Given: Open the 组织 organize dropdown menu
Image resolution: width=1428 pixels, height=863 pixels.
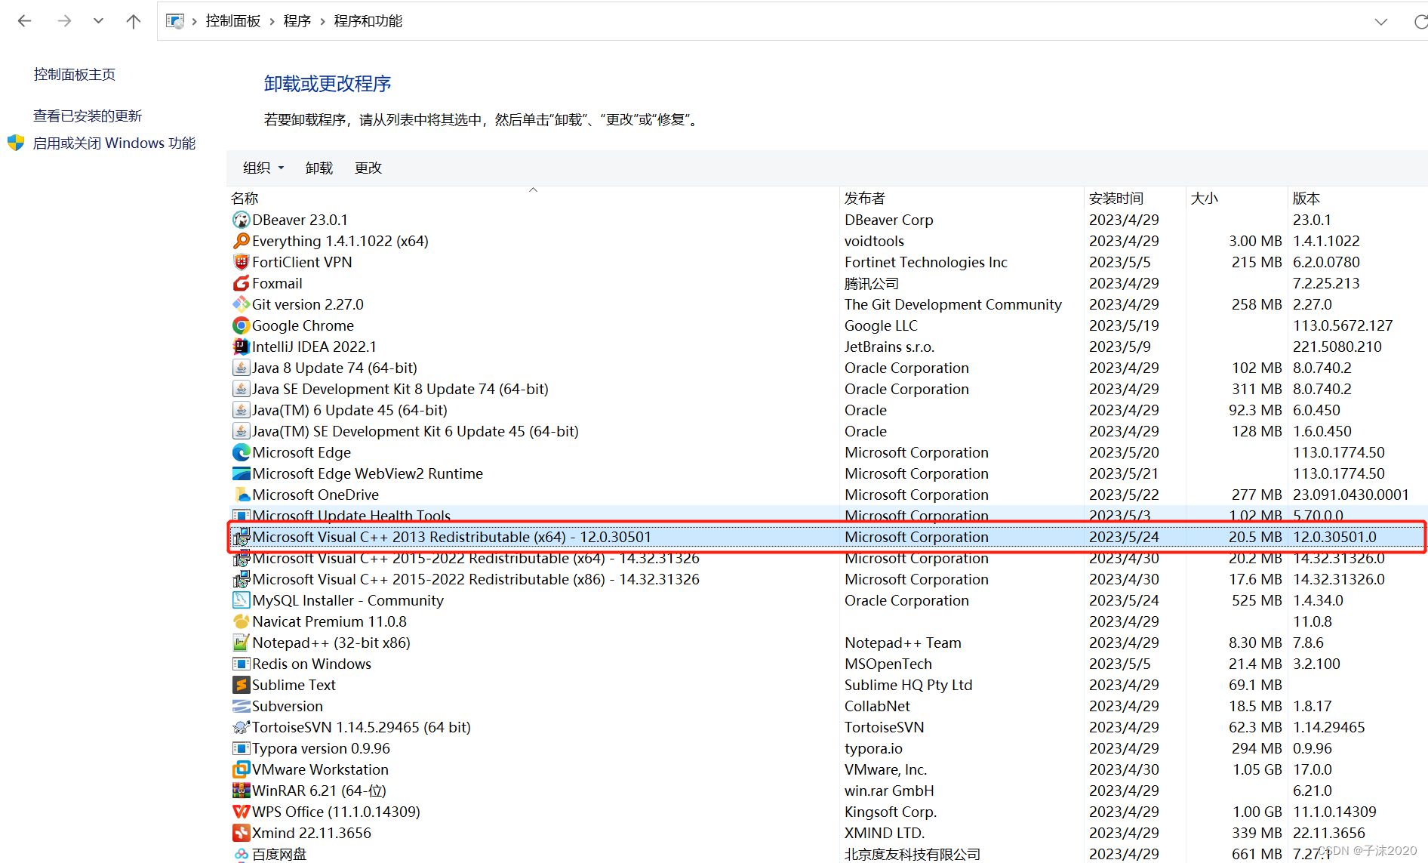Looking at the screenshot, I should [x=263, y=168].
